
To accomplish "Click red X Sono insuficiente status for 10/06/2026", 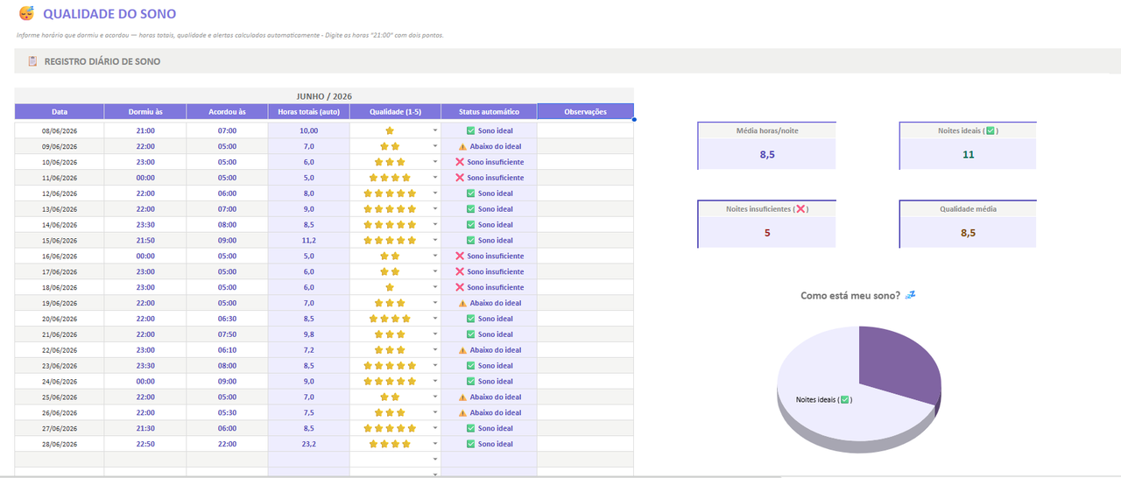I will (490, 162).
